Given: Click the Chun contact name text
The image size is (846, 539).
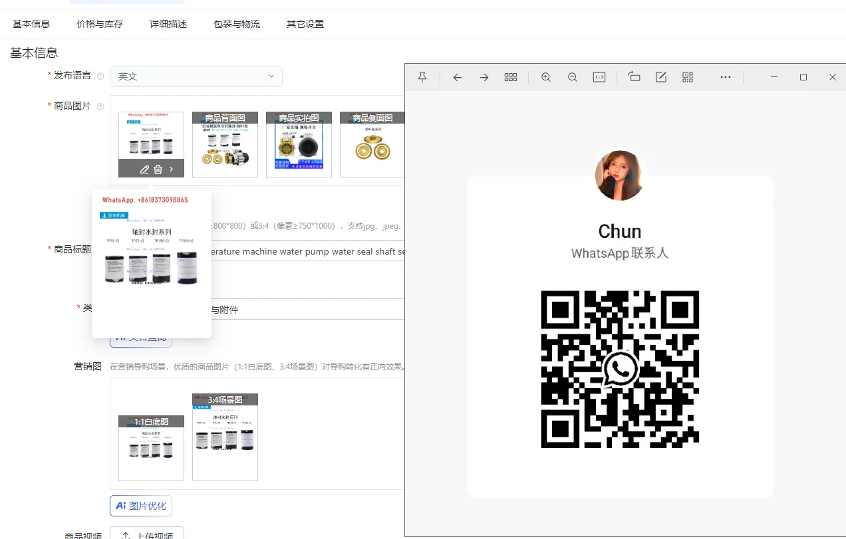Looking at the screenshot, I should 620,231.
